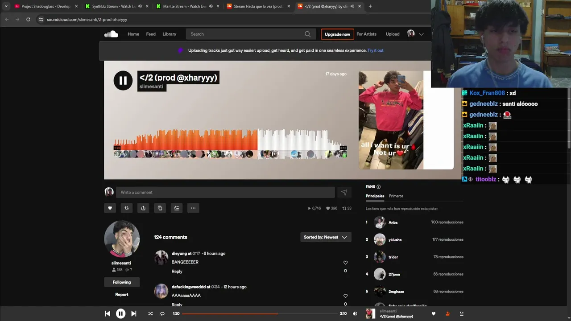Toggle following artist icon in player bar
The image size is (571, 321).
click(447, 313)
